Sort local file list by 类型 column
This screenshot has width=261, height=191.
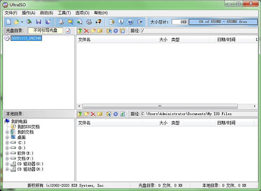pyautogui.click(x=189, y=123)
